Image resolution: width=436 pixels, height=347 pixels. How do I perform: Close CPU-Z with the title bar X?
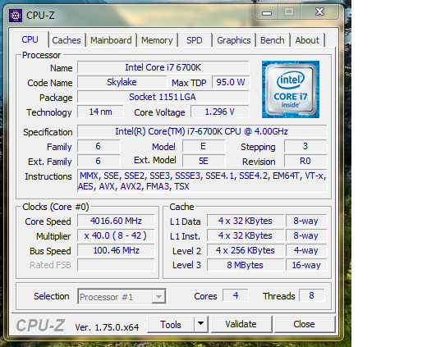click(319, 11)
